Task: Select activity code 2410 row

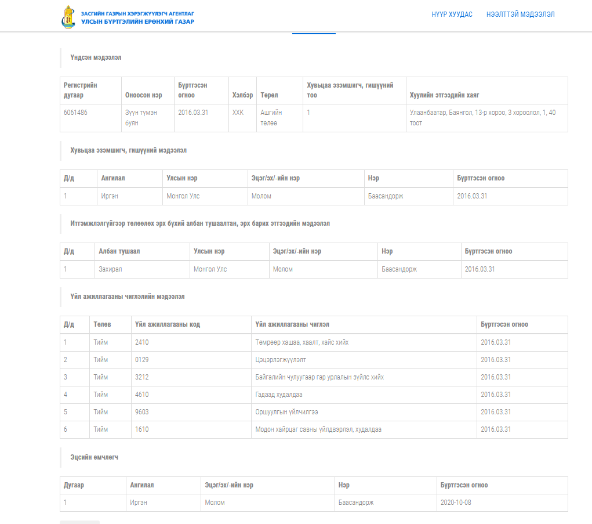Action: [142, 342]
